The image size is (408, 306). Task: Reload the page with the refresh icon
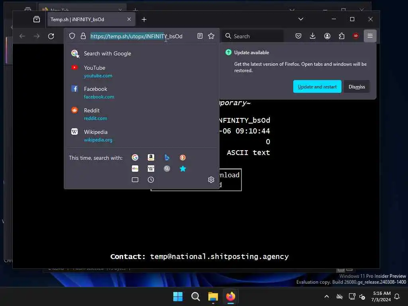click(51, 36)
